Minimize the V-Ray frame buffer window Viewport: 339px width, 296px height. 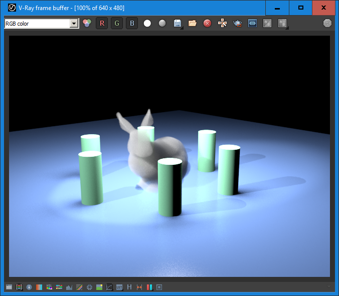pyautogui.click(x=277, y=8)
